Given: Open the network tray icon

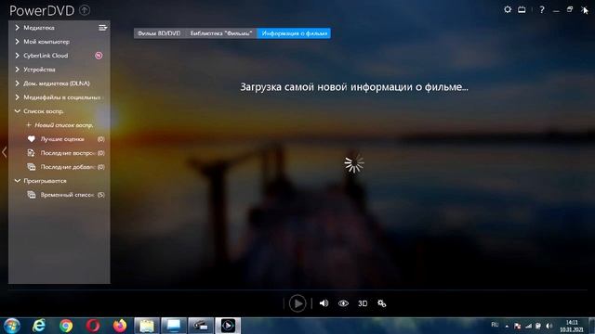Looking at the screenshot, I should point(528,326).
